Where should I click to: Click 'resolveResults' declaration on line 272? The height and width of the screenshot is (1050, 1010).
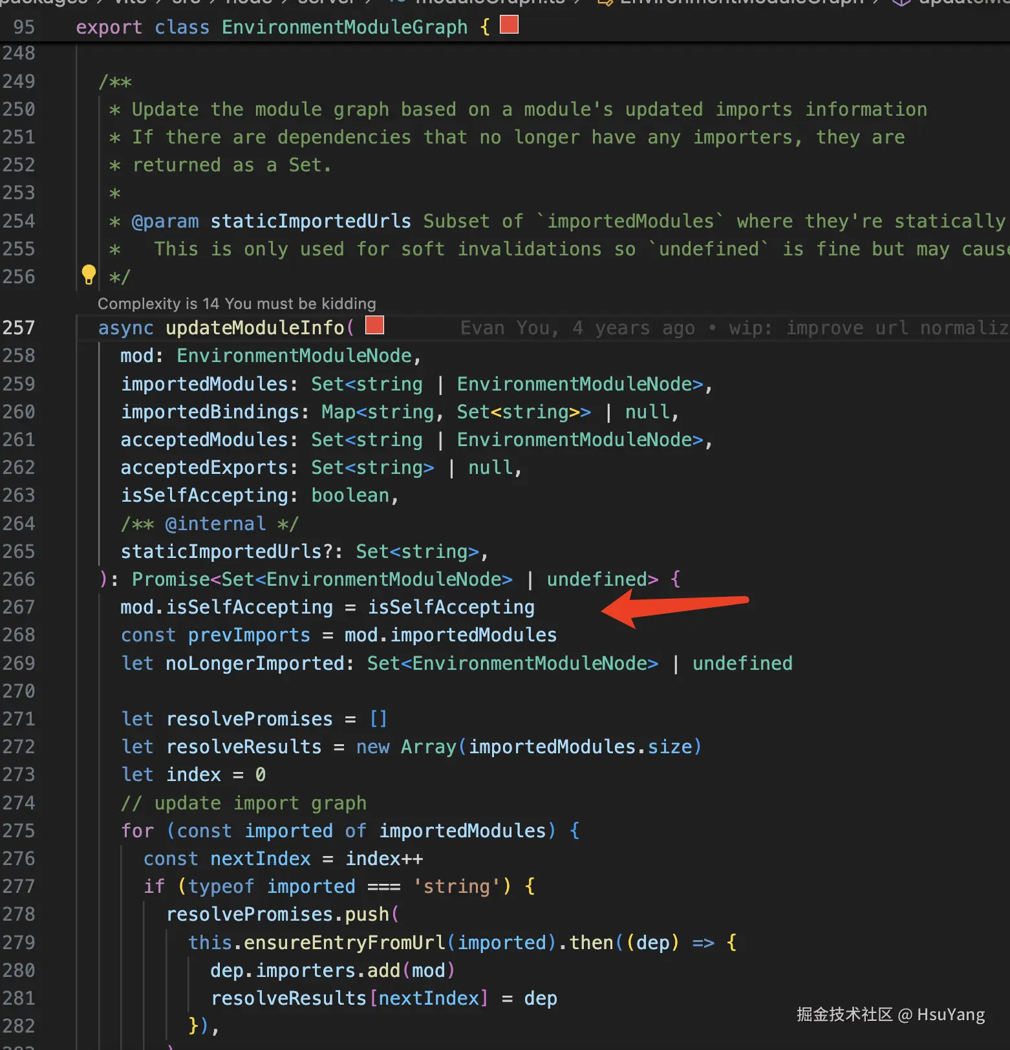pyautogui.click(x=244, y=747)
